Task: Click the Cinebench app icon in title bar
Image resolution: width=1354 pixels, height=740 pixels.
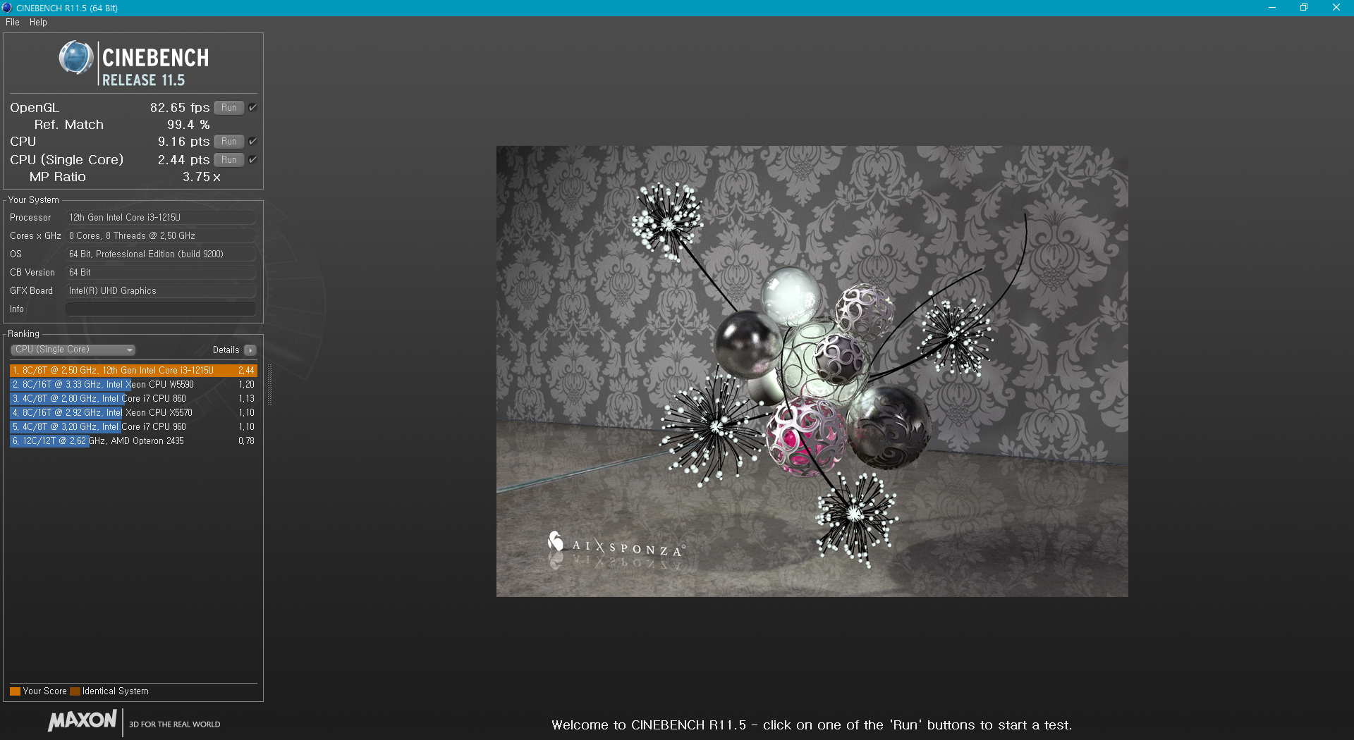Action: click(7, 8)
